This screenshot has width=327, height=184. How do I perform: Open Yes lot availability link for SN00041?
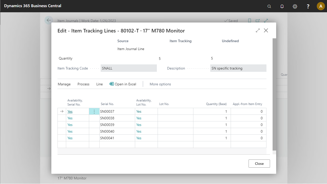pos(139,138)
